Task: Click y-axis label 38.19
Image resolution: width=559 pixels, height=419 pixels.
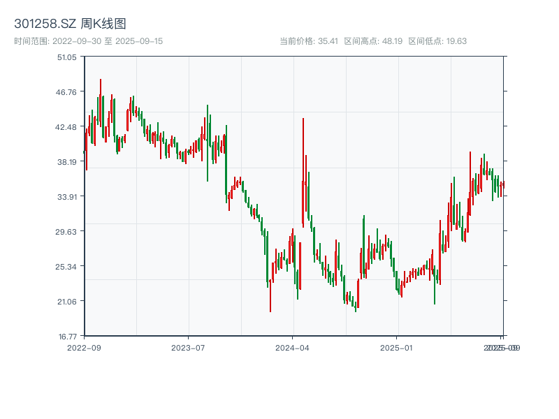Action: click(67, 162)
